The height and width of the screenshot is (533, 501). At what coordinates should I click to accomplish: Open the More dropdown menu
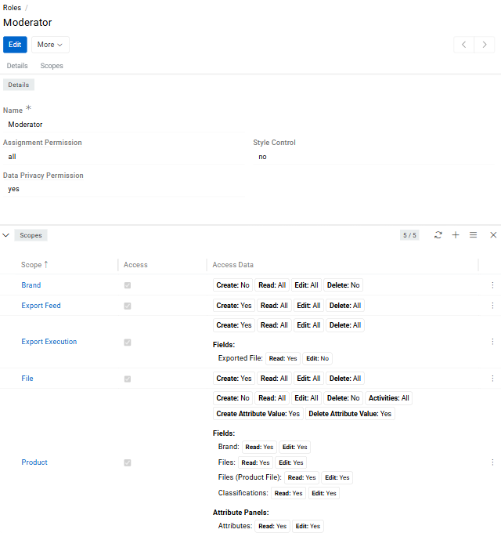(x=50, y=45)
